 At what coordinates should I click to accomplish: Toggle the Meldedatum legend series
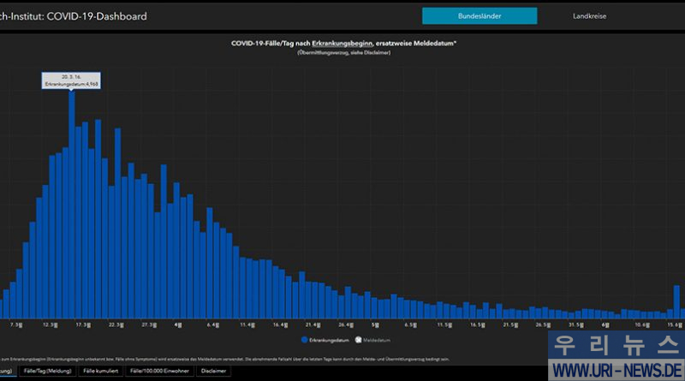(x=372, y=340)
